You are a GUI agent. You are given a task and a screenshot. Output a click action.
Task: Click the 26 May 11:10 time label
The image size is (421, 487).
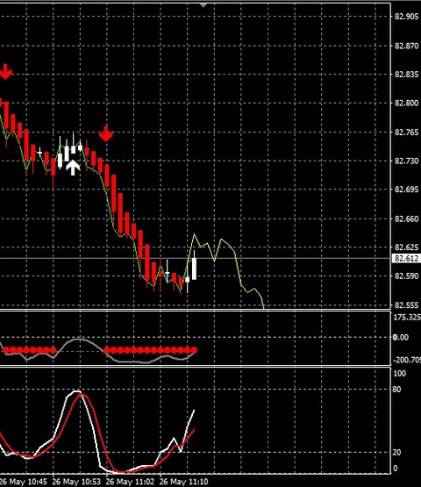click(x=184, y=482)
